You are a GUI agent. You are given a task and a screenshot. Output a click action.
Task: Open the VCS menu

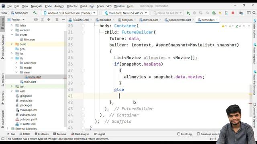(109, 6)
